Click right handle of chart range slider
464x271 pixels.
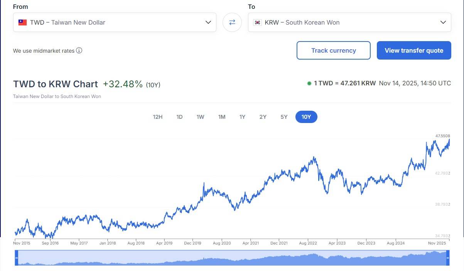448,258
